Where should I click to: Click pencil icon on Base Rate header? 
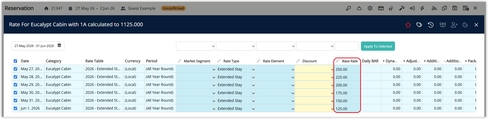[x=338, y=61]
